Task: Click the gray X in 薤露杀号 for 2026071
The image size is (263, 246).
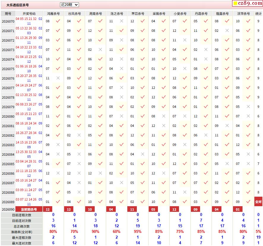Action: click(x=227, y=31)
